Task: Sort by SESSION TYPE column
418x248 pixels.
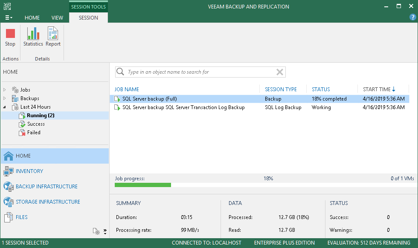Action: coord(281,89)
